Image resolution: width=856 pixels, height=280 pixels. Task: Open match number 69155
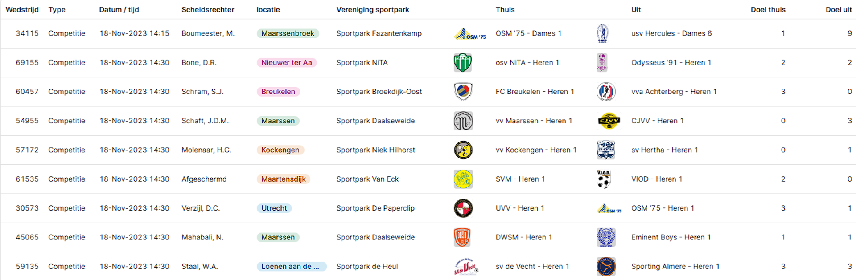coord(27,63)
